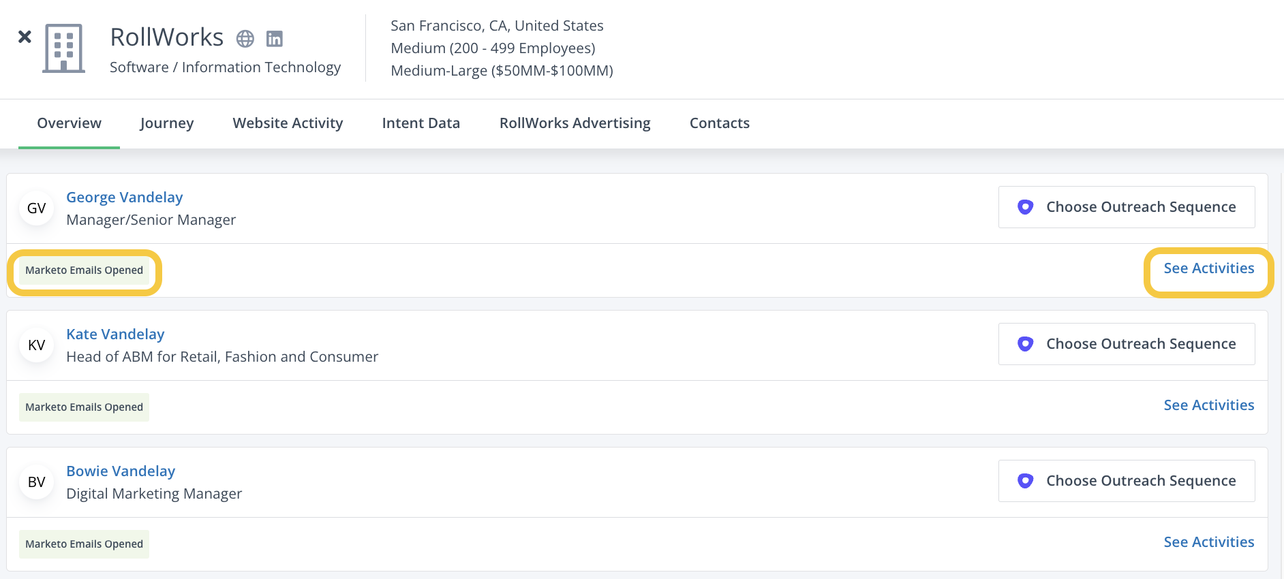Open the RollWorks Advertising tab
The image size is (1284, 579).
click(575, 123)
